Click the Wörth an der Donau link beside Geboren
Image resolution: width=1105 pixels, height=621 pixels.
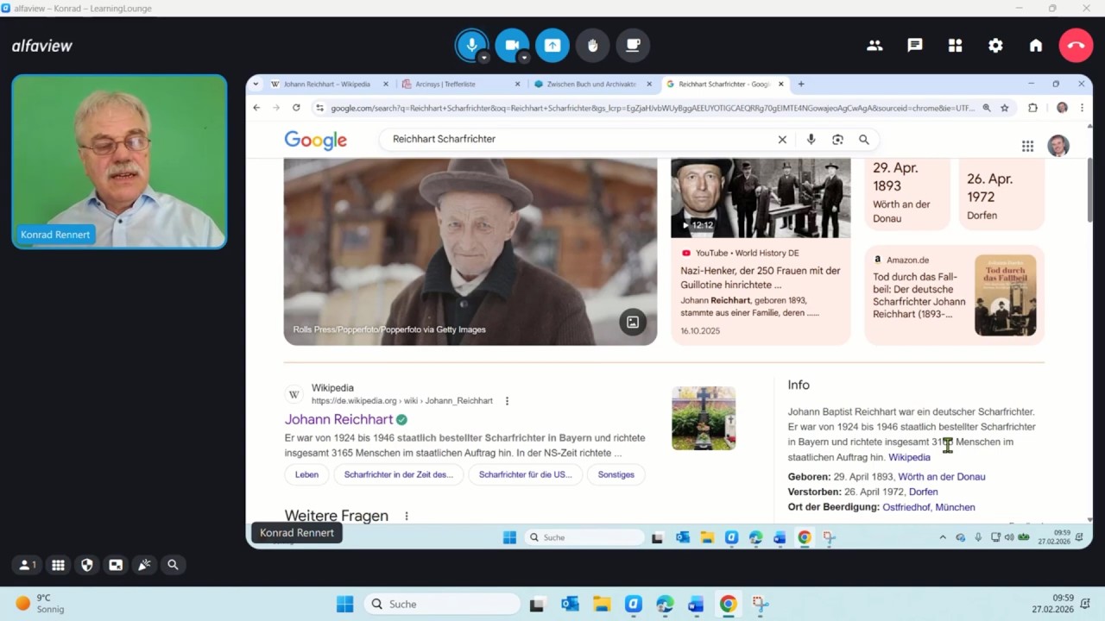[x=942, y=477]
